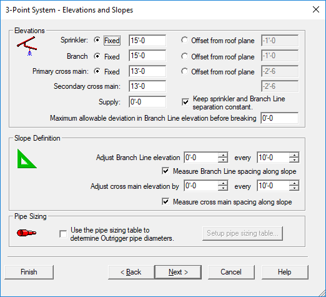Viewport: 326px width, 297px height.
Task: Click the Adjust cross main elevation field
Action: [201, 186]
